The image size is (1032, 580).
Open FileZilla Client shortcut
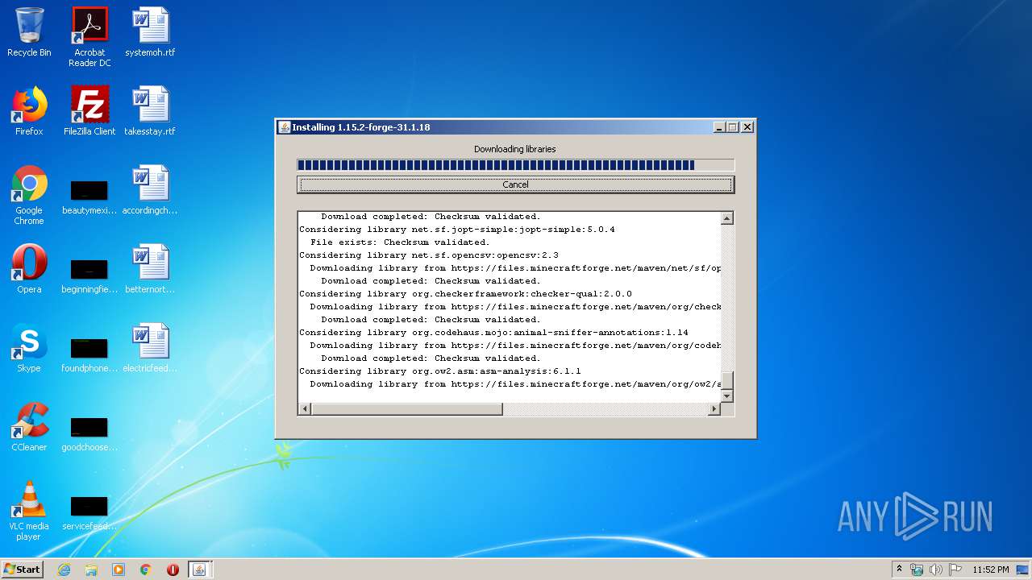(89, 111)
